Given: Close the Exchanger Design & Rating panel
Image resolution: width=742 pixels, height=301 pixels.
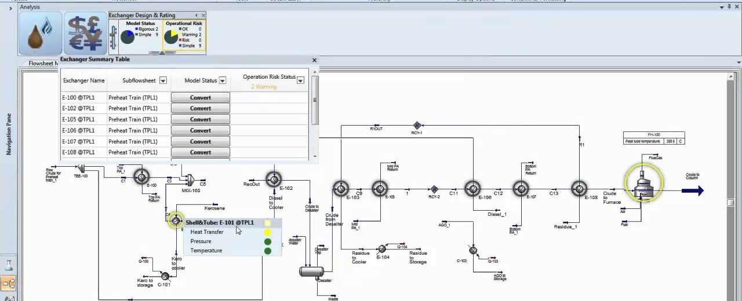Looking at the screenshot, I should coord(203,15).
